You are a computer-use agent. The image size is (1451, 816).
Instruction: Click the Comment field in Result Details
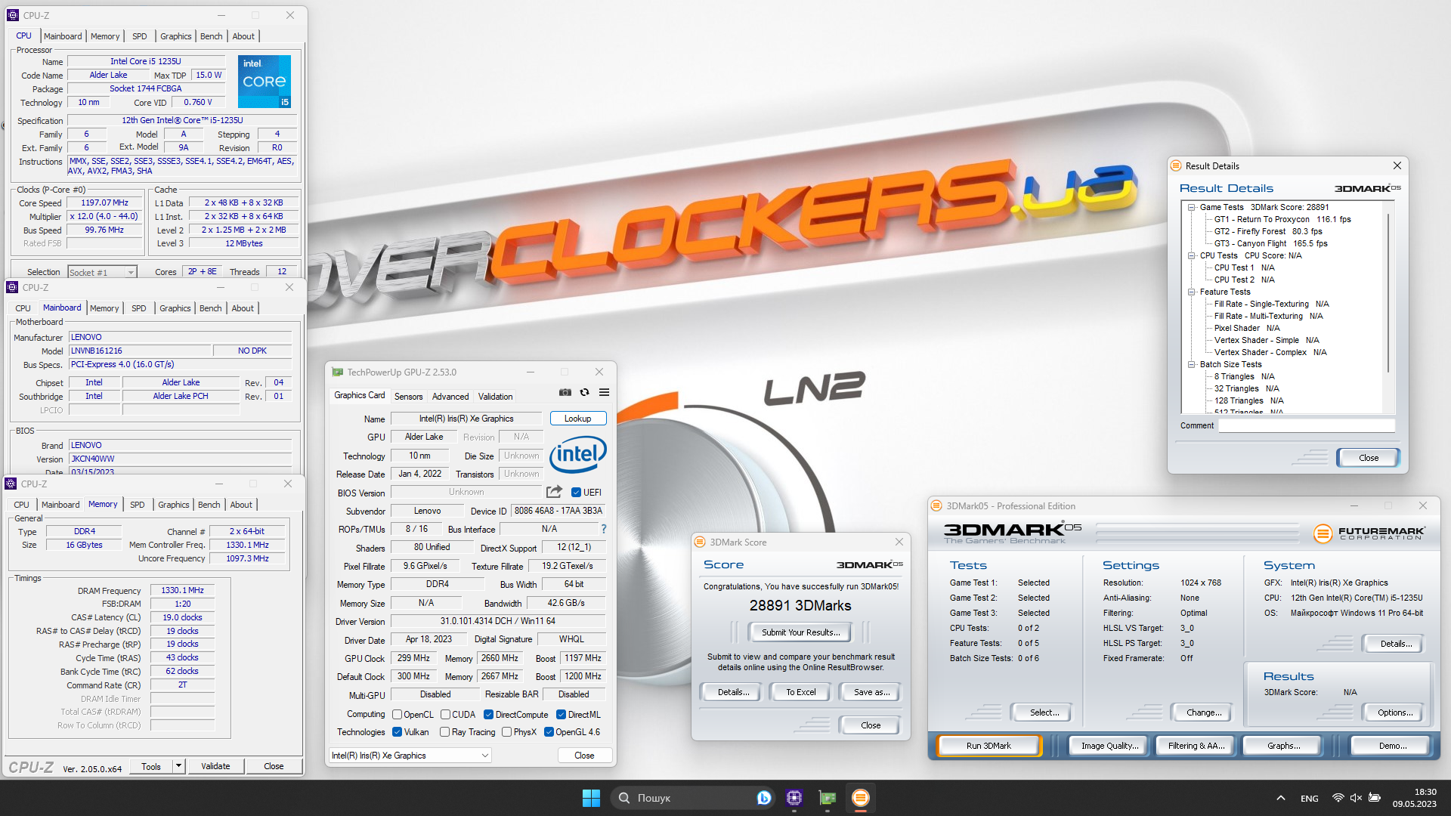click(x=1307, y=425)
